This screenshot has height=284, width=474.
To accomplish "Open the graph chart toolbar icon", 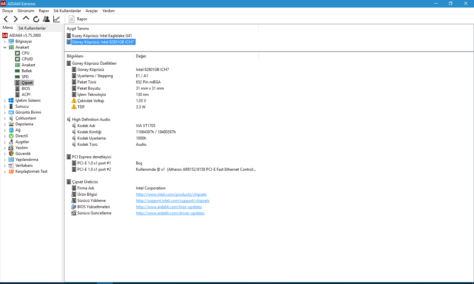I will [57, 19].
